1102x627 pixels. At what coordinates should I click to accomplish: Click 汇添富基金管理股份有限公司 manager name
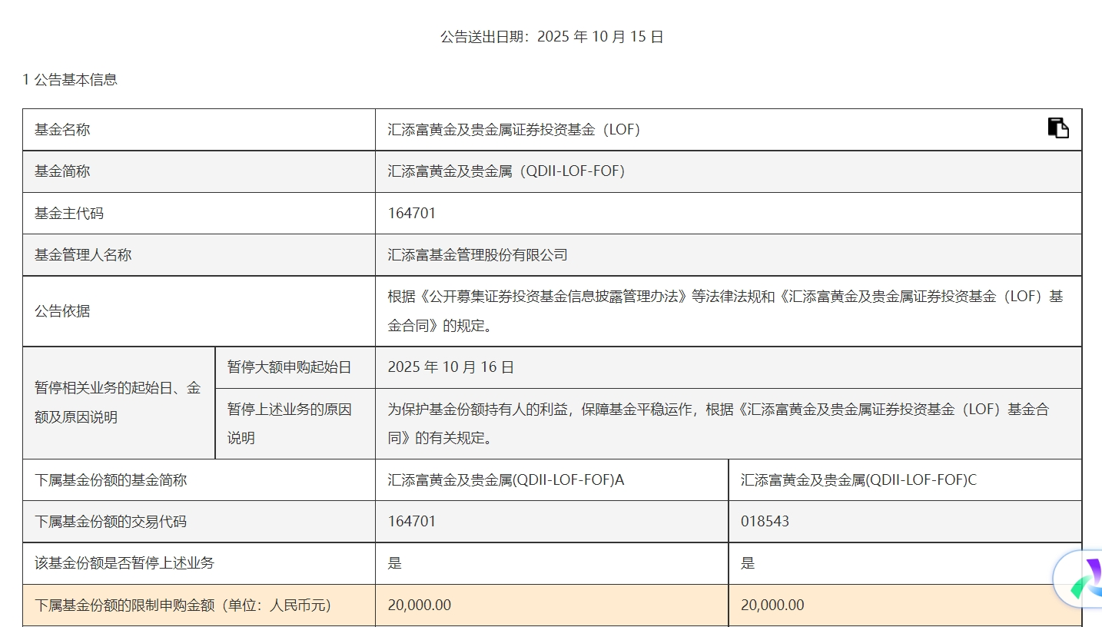pos(477,254)
